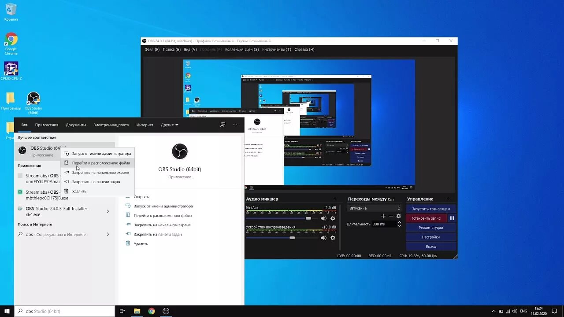Open Chrome from the taskbar
The height and width of the screenshot is (317, 564).
152,311
